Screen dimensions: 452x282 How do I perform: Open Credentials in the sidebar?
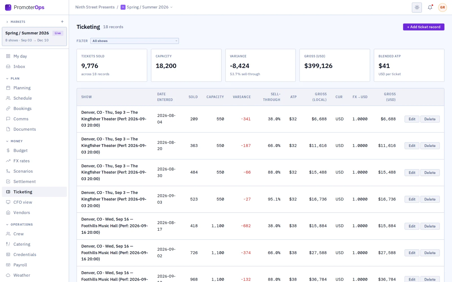(x=34, y=255)
